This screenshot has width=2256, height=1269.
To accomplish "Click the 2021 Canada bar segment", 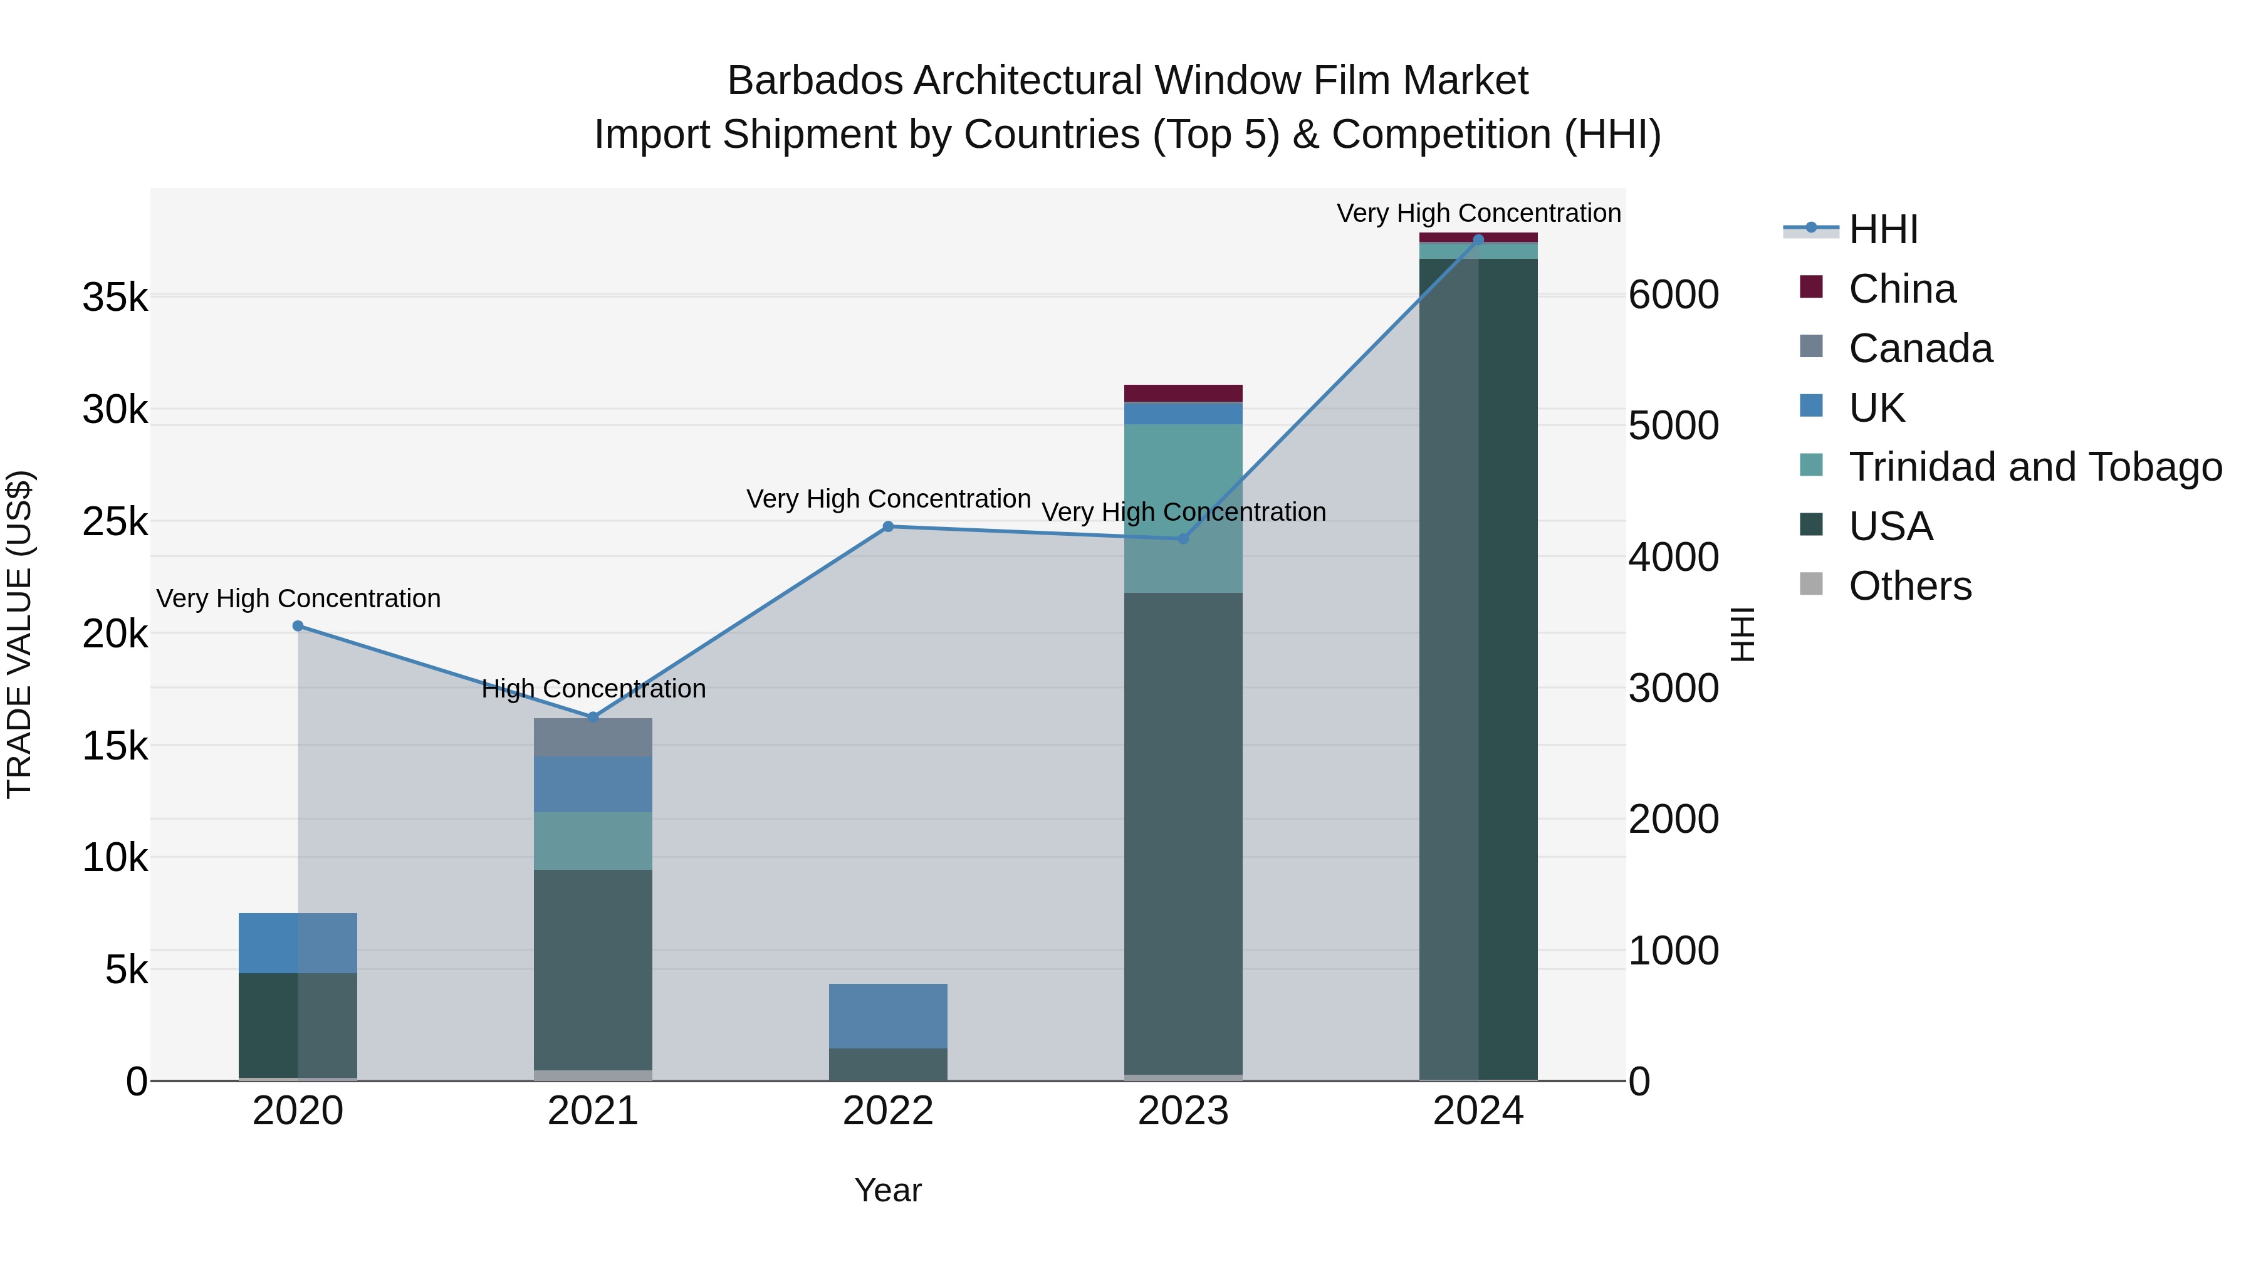I will click(593, 738).
